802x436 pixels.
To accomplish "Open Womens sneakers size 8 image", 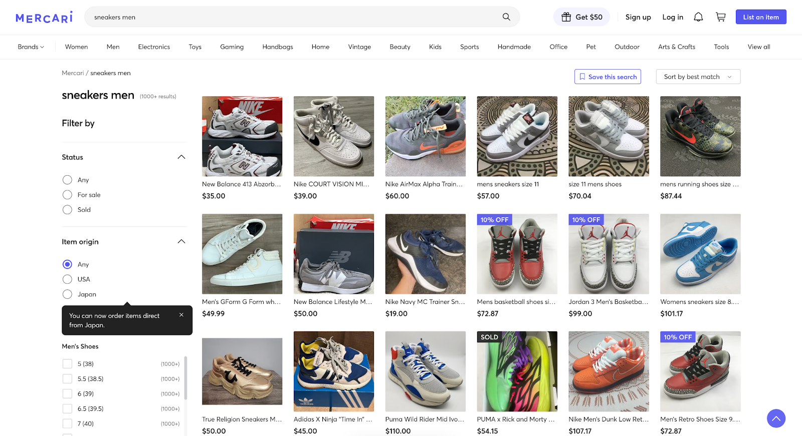I will (700, 254).
